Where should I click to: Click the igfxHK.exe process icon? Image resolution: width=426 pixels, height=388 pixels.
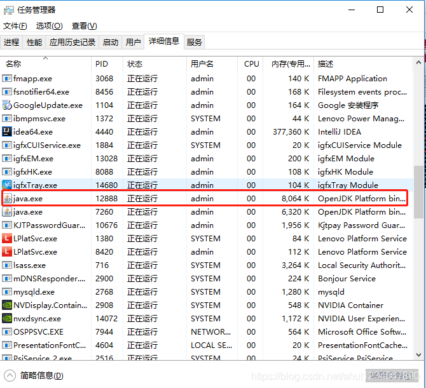(x=7, y=171)
